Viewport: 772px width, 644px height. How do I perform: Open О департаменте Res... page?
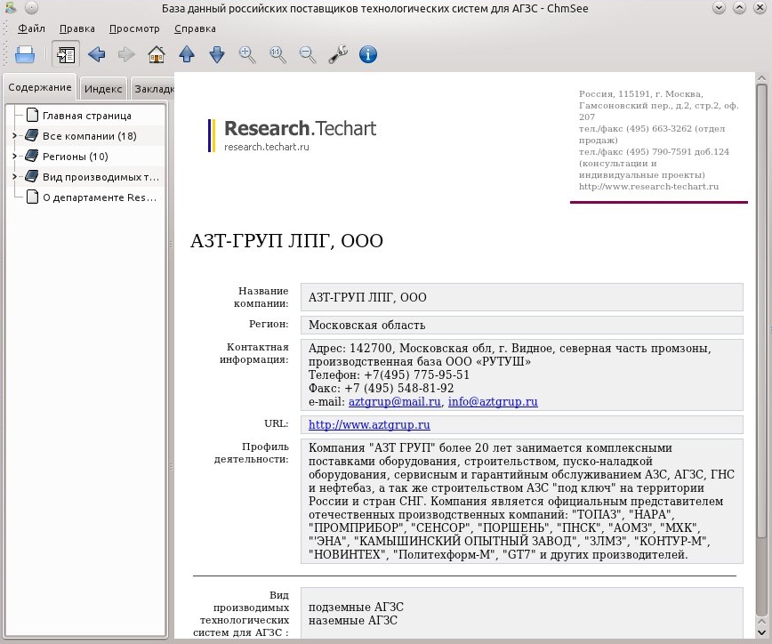pos(99,197)
